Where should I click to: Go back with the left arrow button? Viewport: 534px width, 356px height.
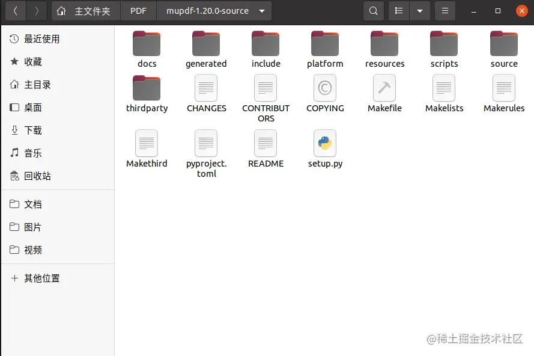point(16,11)
